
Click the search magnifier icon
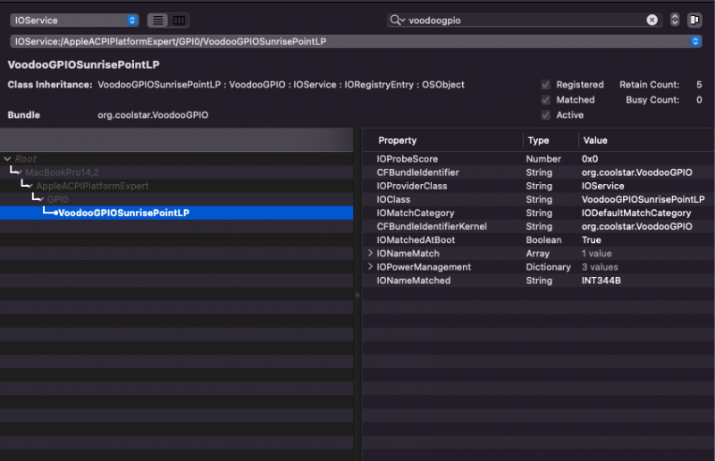398,20
